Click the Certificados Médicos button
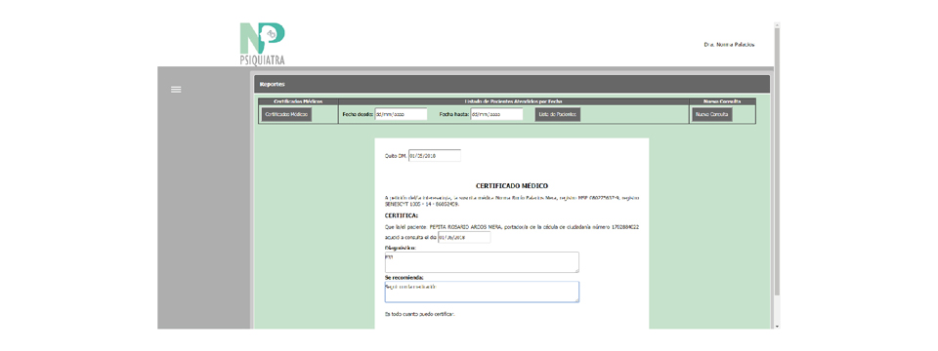The height and width of the screenshot is (351, 938). (286, 115)
